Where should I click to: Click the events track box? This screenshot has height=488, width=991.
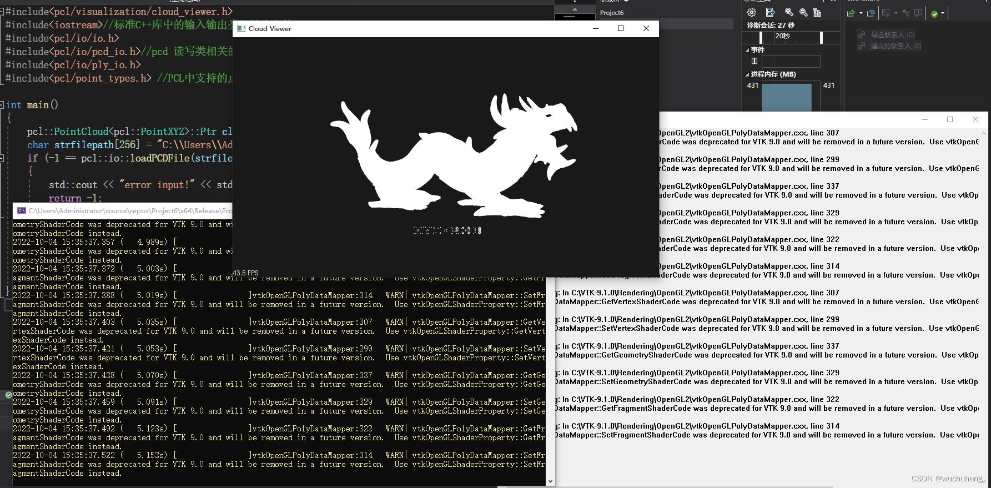pyautogui.click(x=791, y=61)
